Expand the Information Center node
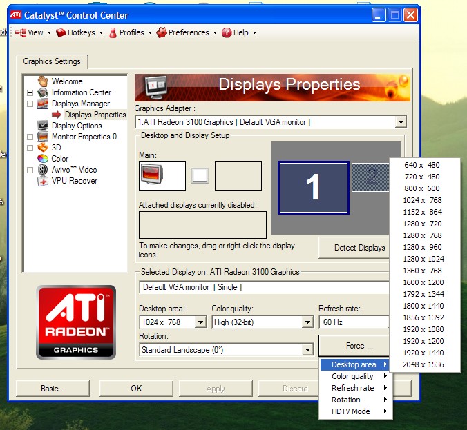467x430 pixels. [x=30, y=92]
